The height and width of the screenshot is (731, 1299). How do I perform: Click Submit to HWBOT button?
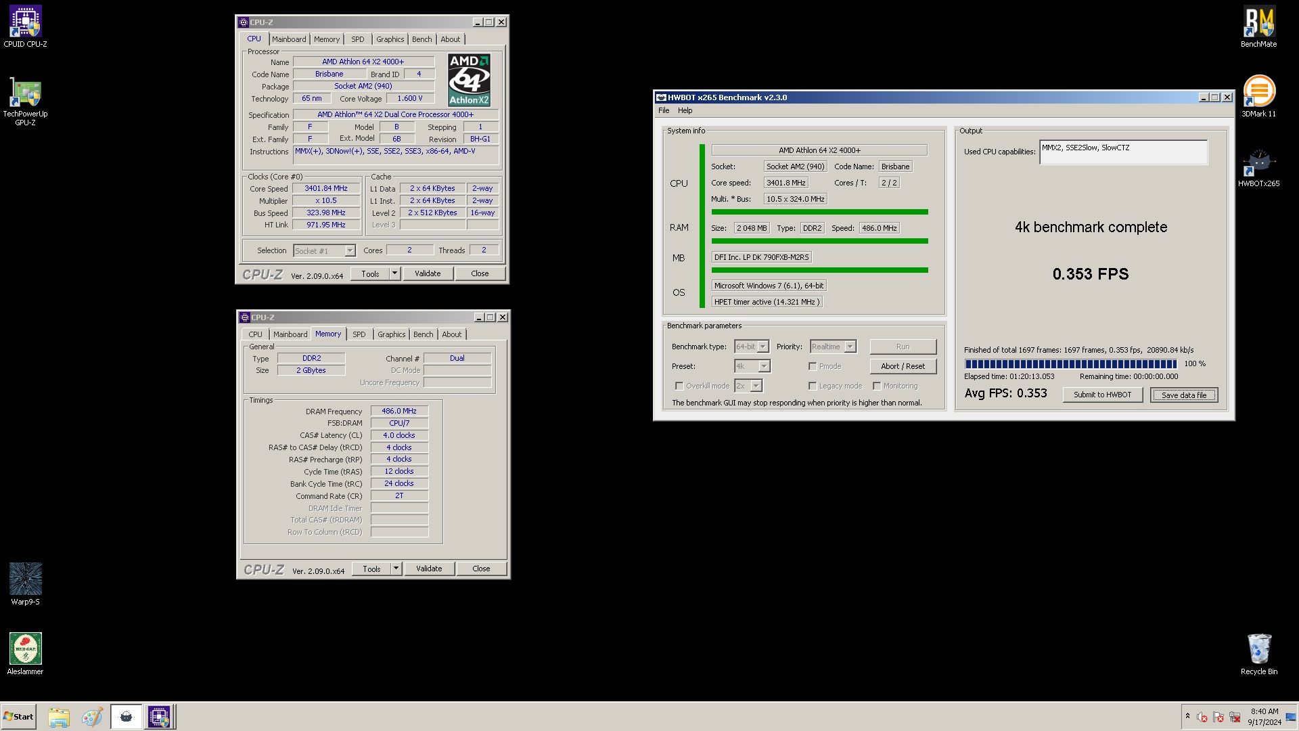point(1102,395)
